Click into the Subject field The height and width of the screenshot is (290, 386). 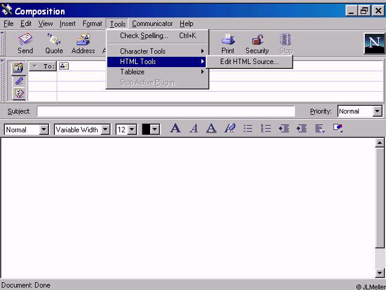pos(166,111)
